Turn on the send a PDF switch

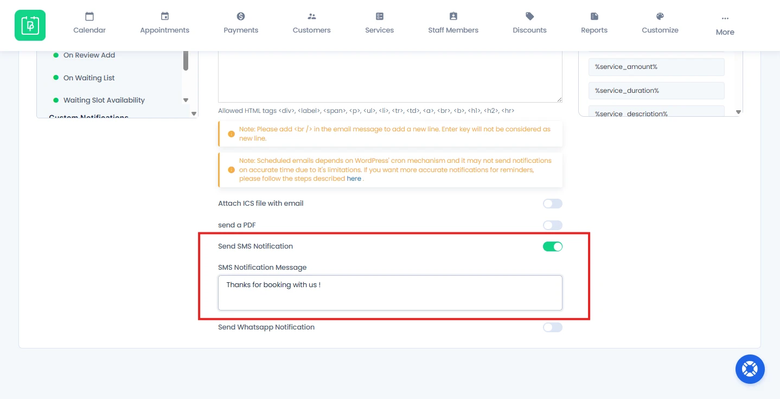[x=553, y=225]
